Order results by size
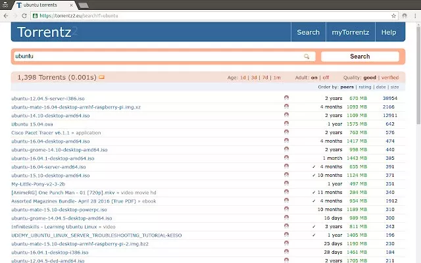421x263 pixels. 395,87
